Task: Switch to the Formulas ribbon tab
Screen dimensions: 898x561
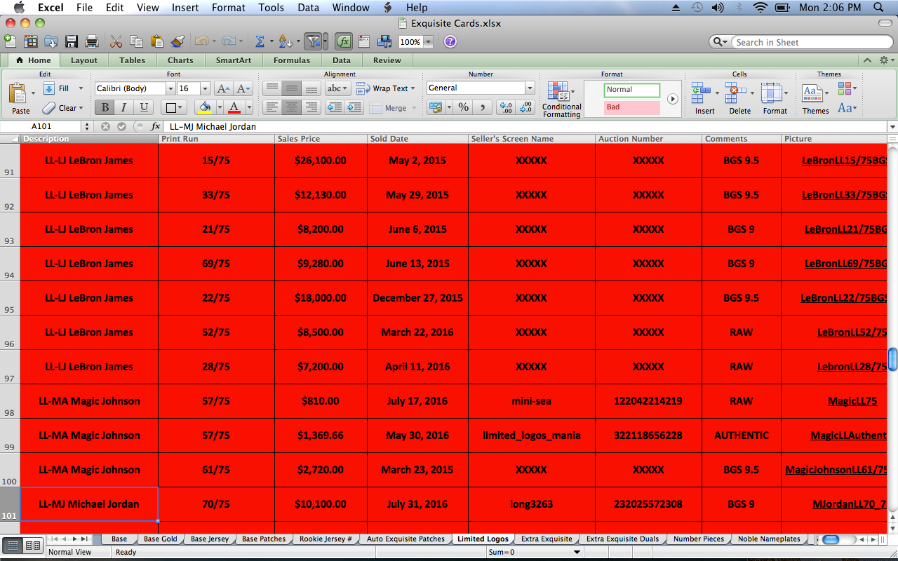Action: coord(291,60)
